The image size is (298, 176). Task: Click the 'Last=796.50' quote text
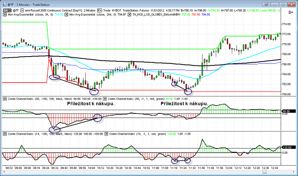(x=268, y=10)
